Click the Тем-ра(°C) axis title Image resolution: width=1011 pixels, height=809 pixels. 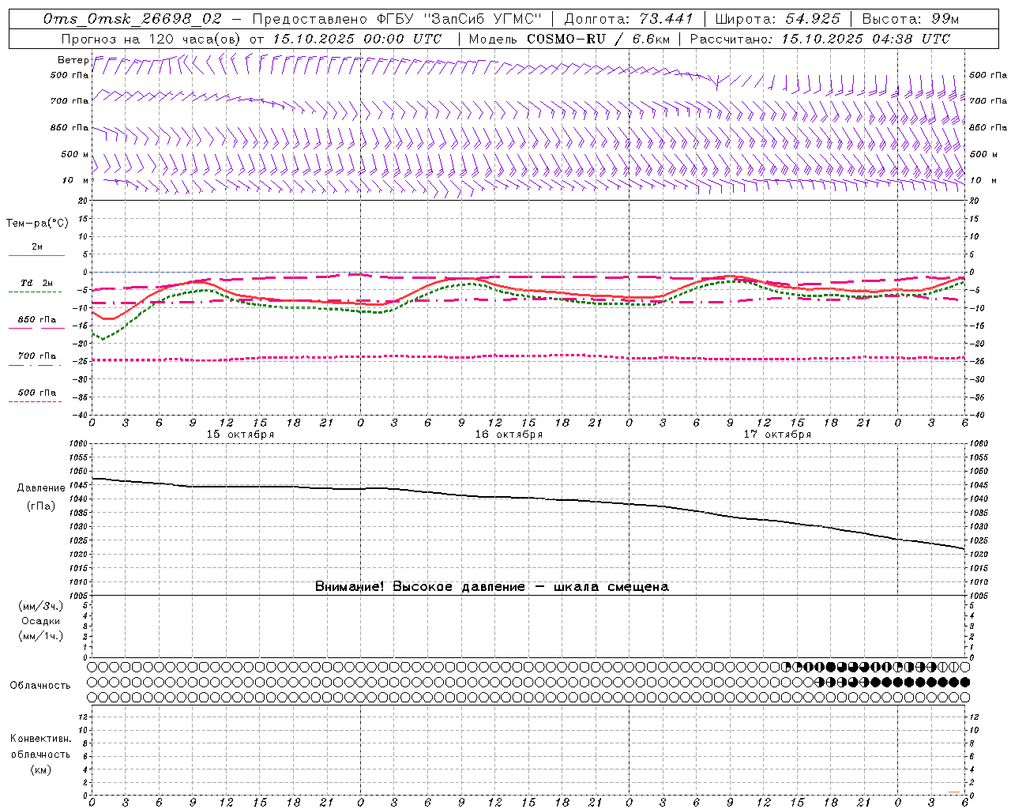point(37,224)
